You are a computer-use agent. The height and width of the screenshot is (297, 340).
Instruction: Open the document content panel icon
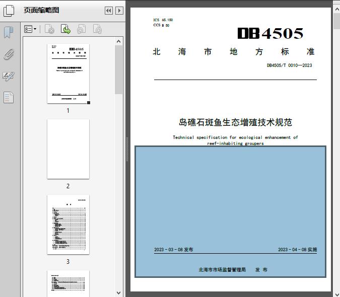point(9,97)
